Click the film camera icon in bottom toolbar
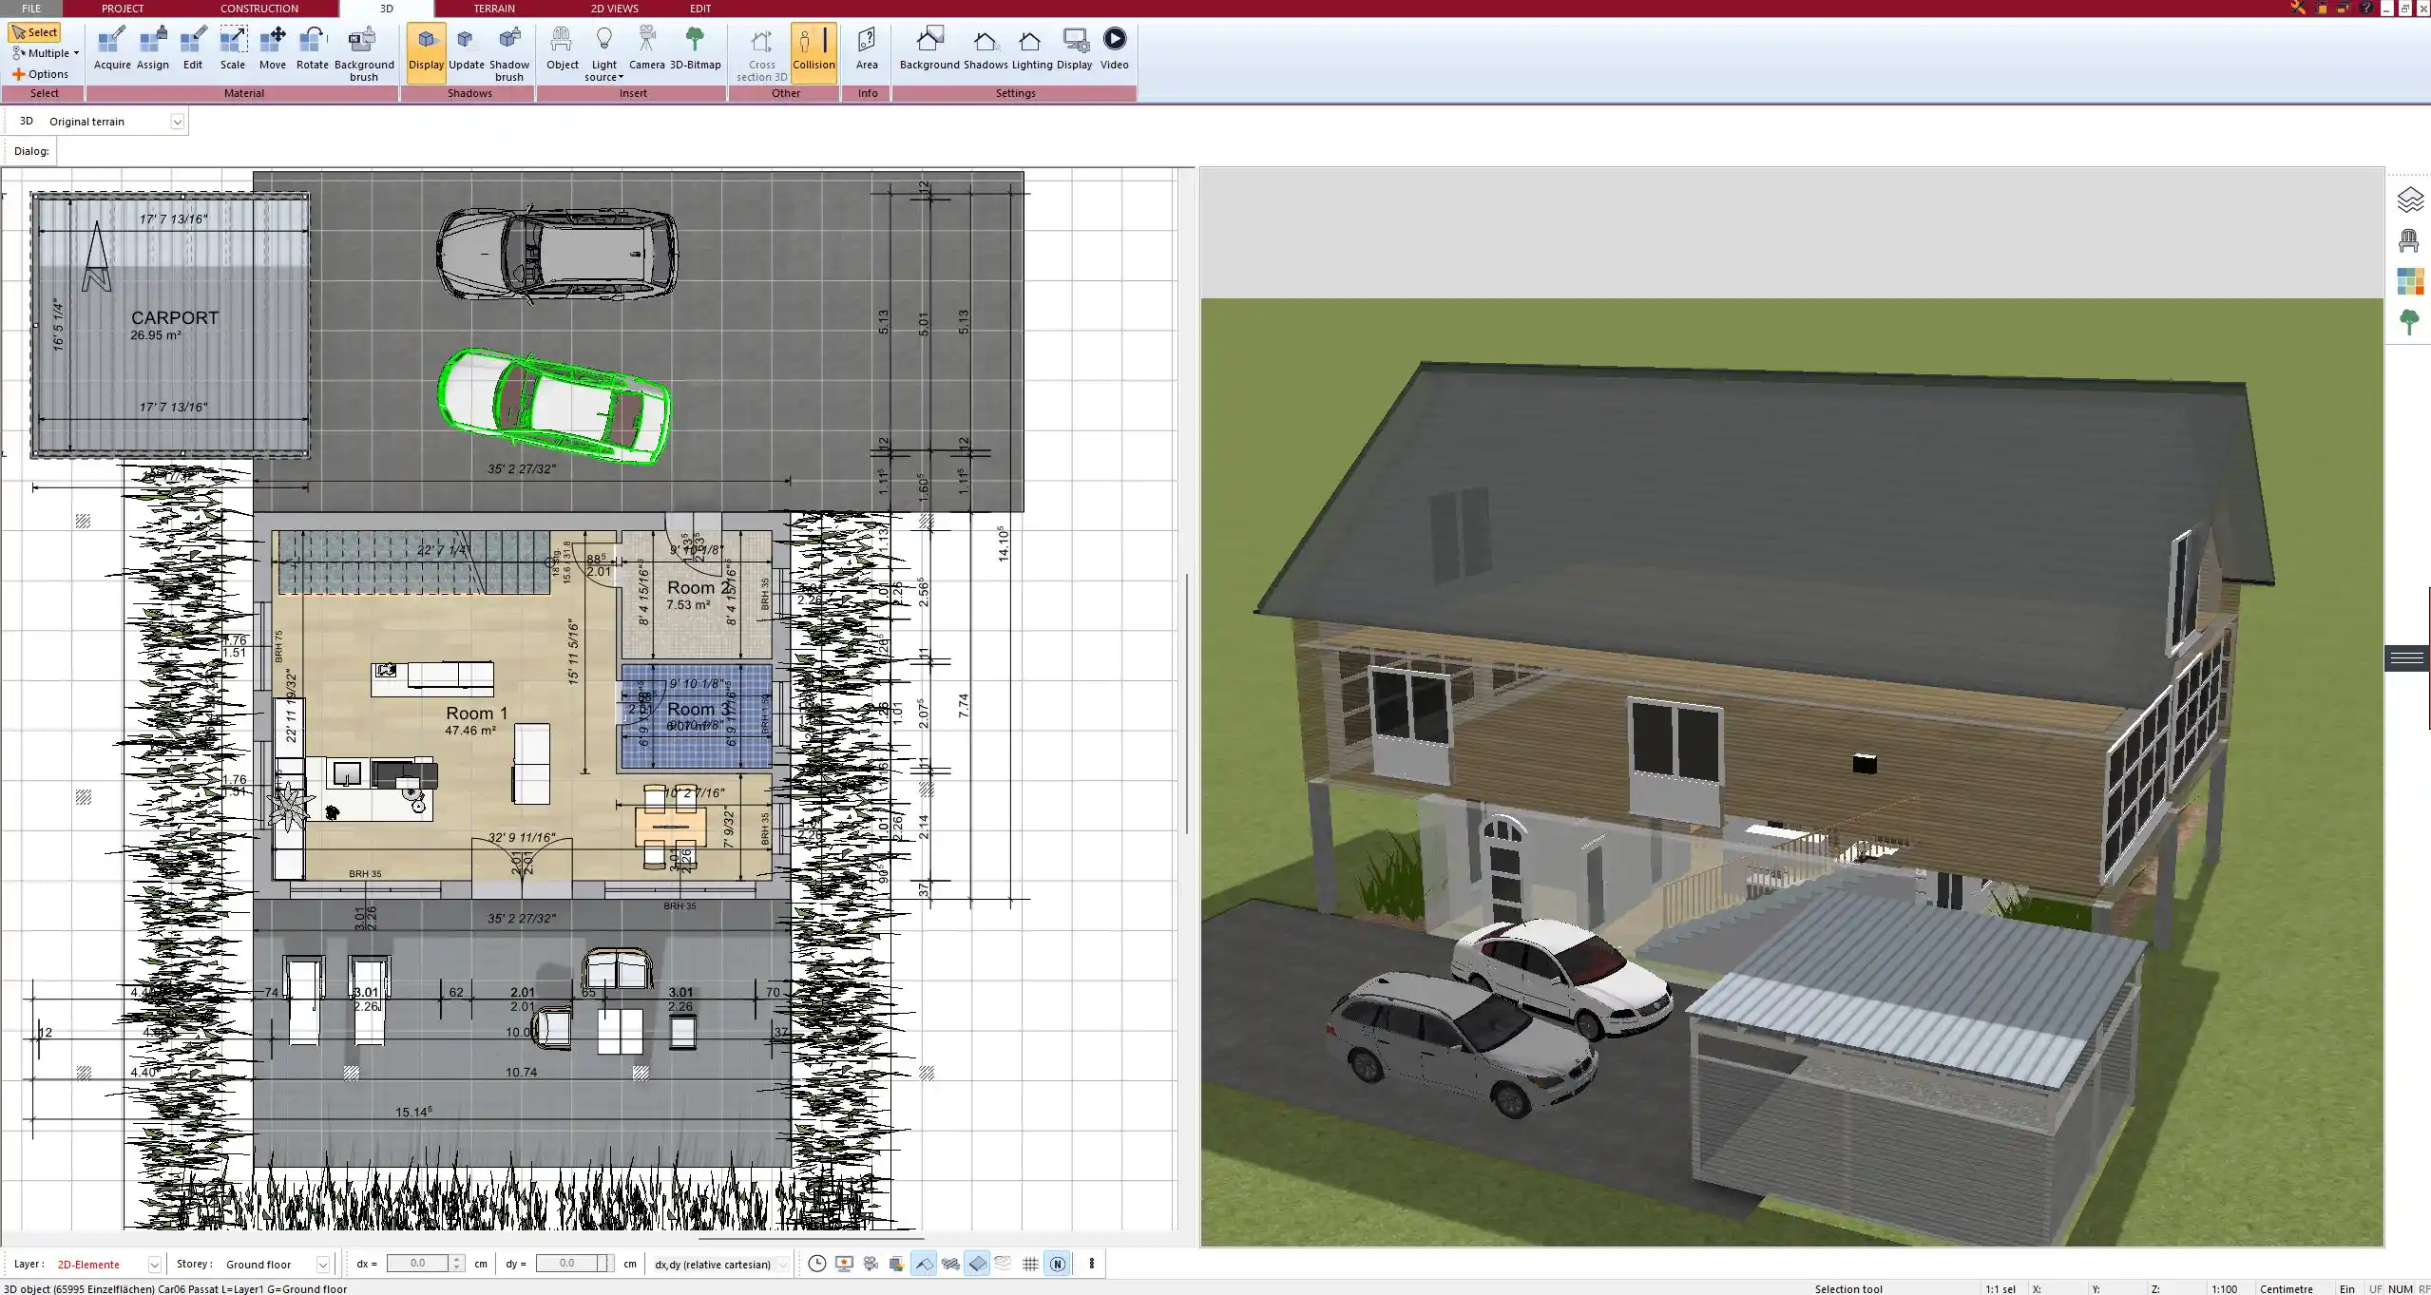 click(x=871, y=1264)
